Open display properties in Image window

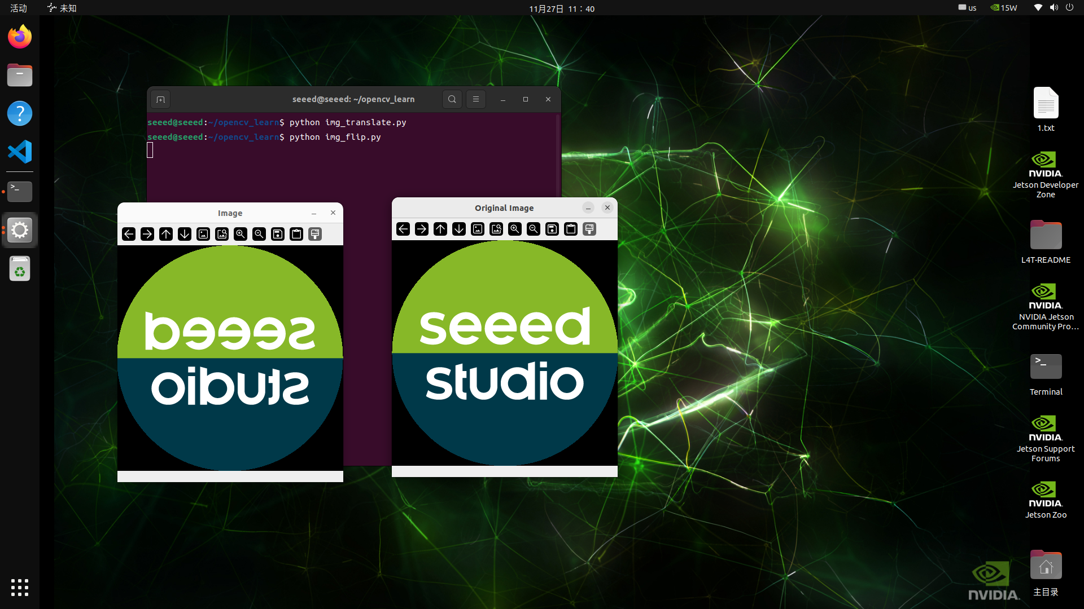pyautogui.click(x=315, y=234)
